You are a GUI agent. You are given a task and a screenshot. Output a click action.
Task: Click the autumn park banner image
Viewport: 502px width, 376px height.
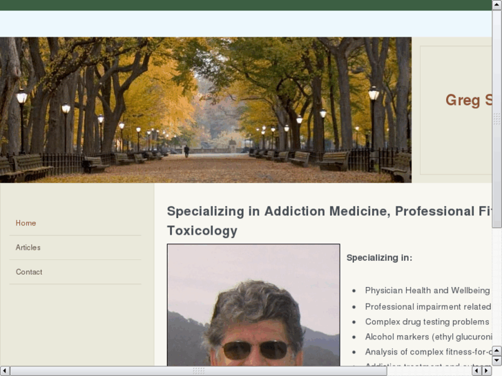pyautogui.click(x=206, y=110)
